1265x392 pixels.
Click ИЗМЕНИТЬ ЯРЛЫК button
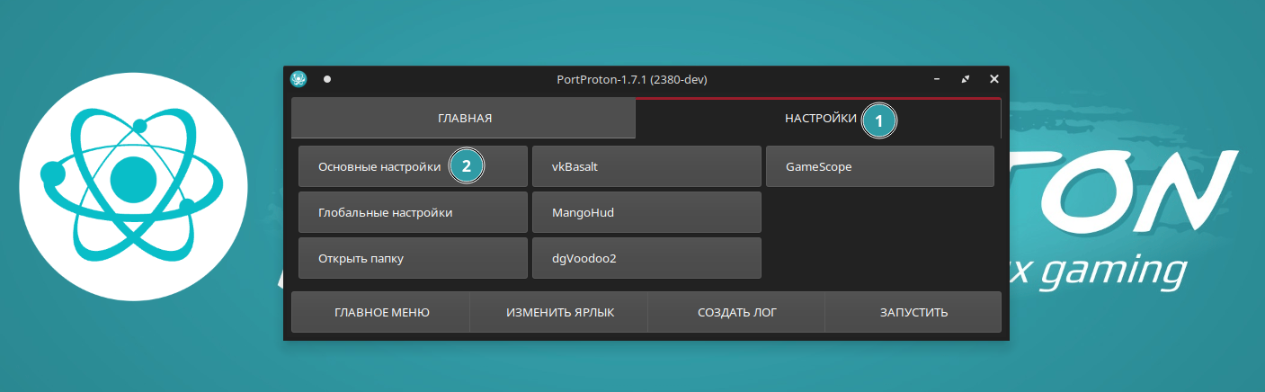[x=559, y=312]
